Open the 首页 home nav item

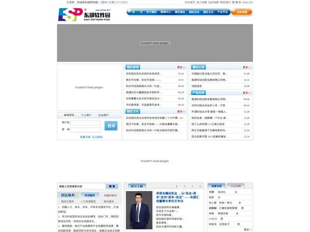pyautogui.click(x=137, y=12)
